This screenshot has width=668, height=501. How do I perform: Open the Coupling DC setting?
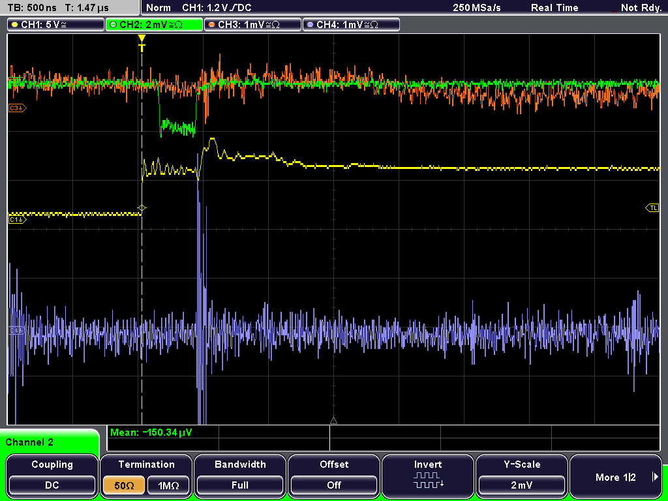coord(52,485)
